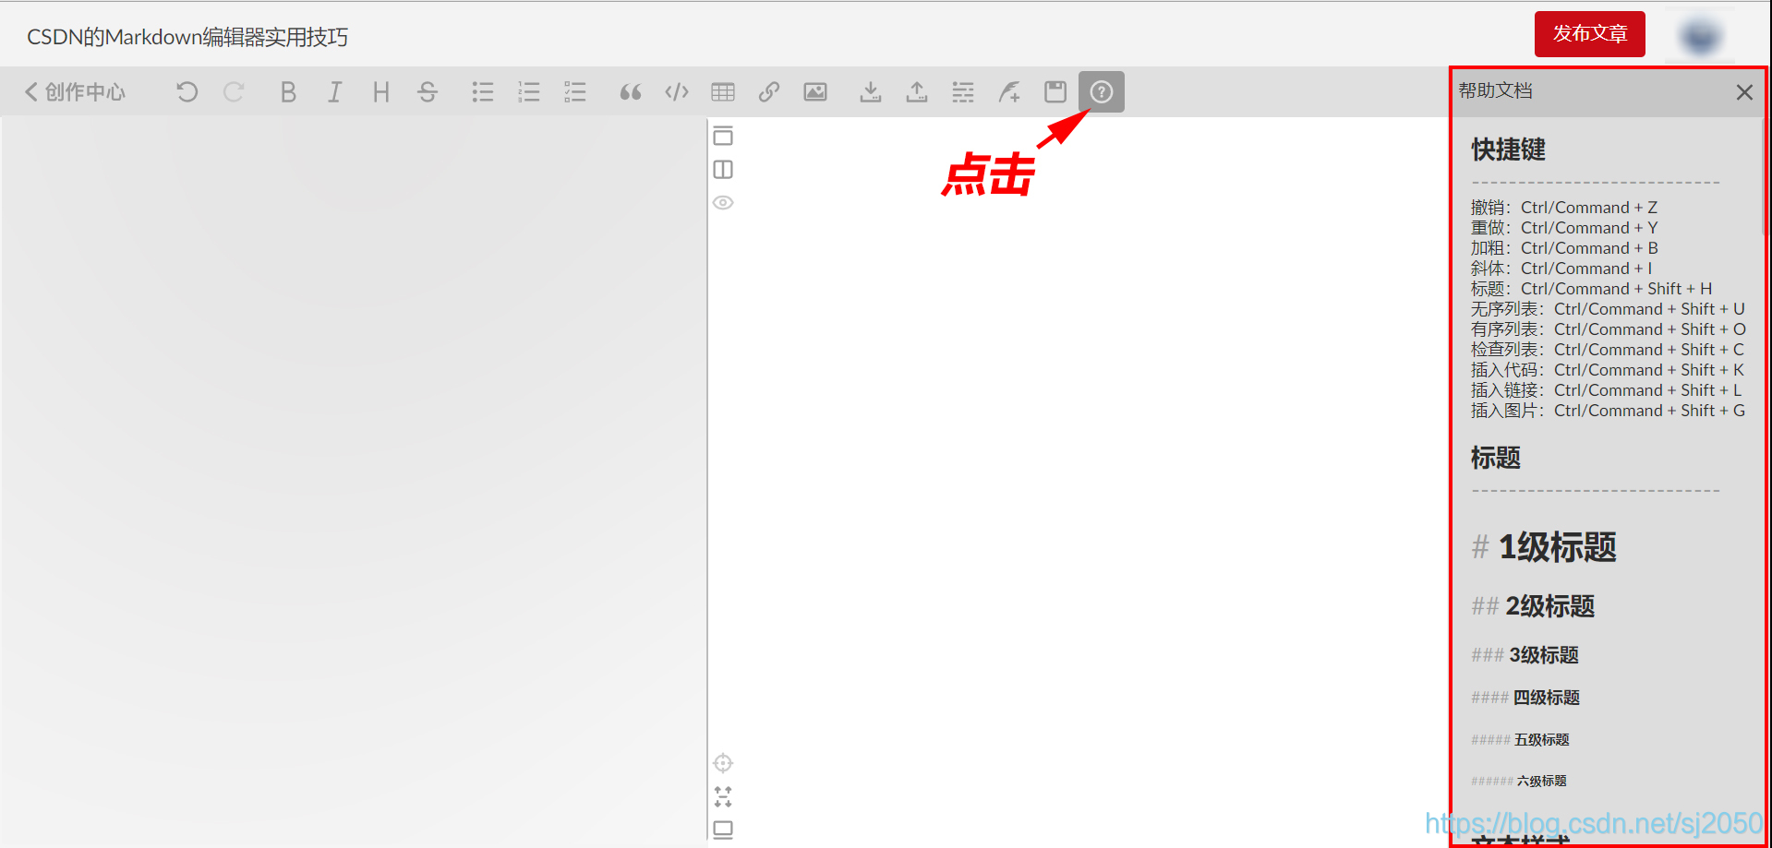Insert a table
The width and height of the screenshot is (1772, 848).
click(x=723, y=92)
